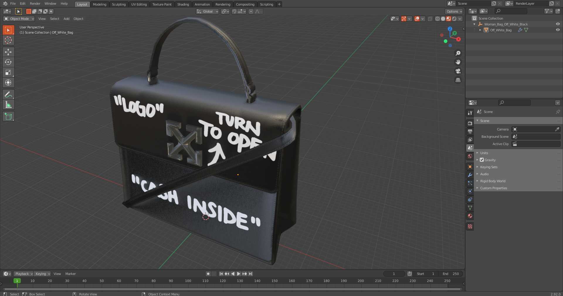The height and width of the screenshot is (296, 563).
Task: Open the Options dropdown
Action: 454,11
